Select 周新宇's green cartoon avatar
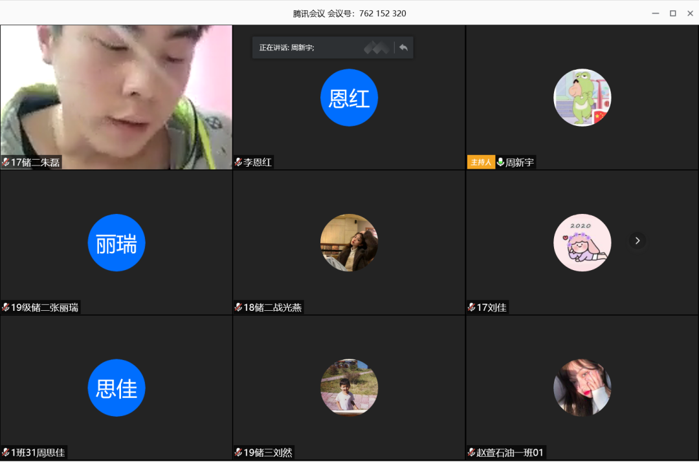Image resolution: width=699 pixels, height=462 pixels. [x=582, y=98]
